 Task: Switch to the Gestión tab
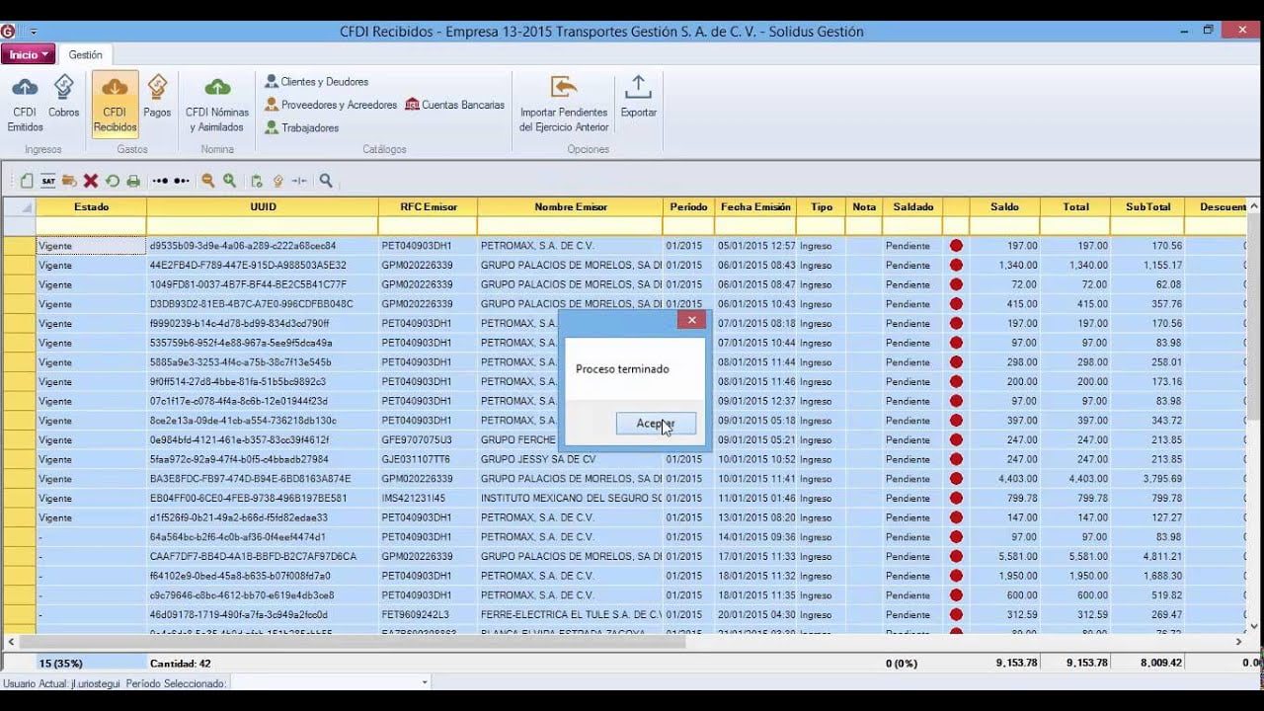point(85,55)
